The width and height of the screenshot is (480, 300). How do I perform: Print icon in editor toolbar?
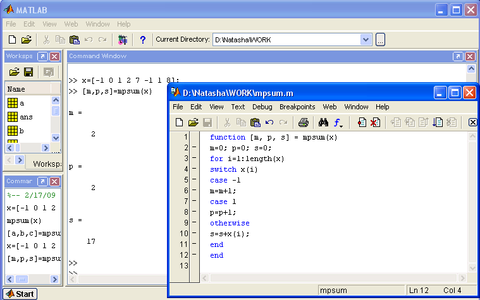point(304,123)
